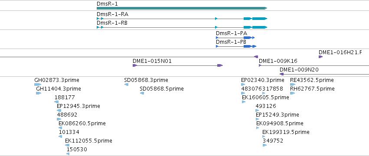
Task: Open the EK112055.5prime label
Action: (x=88, y=141)
